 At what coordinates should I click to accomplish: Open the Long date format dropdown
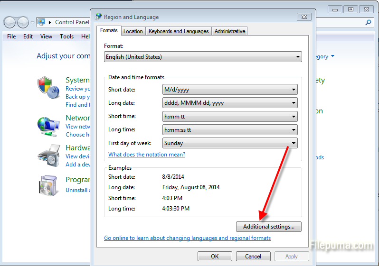230,103
